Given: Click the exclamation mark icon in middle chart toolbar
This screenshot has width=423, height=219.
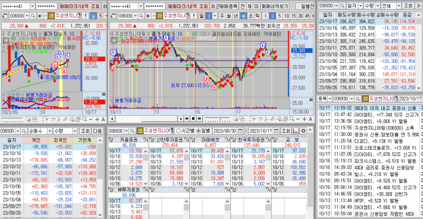Looking at the screenshot, I should (193, 16).
